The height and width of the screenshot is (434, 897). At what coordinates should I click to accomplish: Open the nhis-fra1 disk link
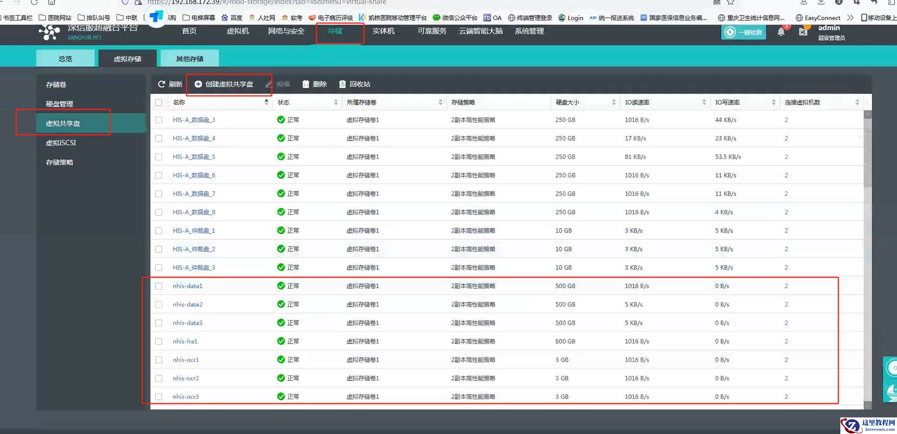pos(185,341)
